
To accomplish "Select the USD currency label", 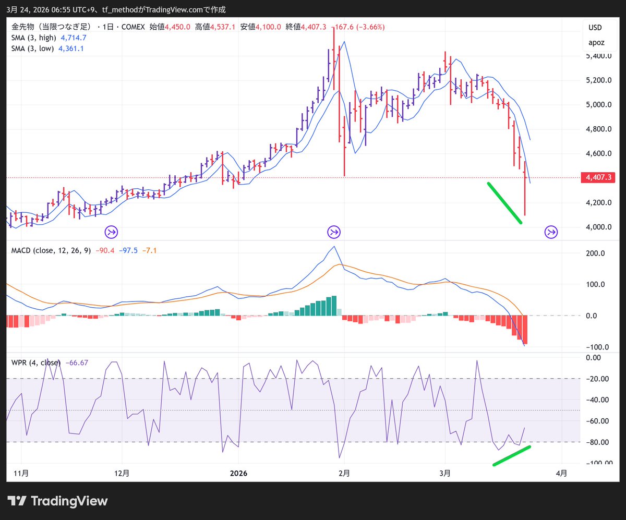I will click(x=595, y=28).
